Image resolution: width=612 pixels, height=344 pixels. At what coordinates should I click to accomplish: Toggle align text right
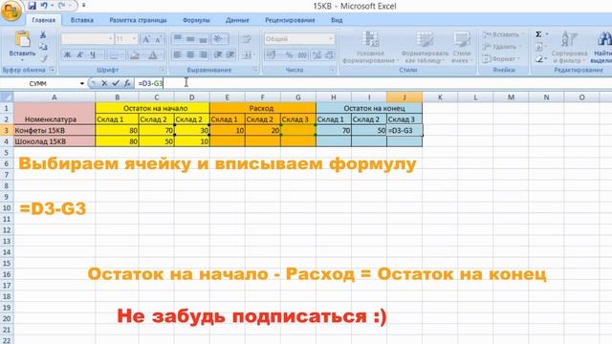pyautogui.click(x=203, y=55)
